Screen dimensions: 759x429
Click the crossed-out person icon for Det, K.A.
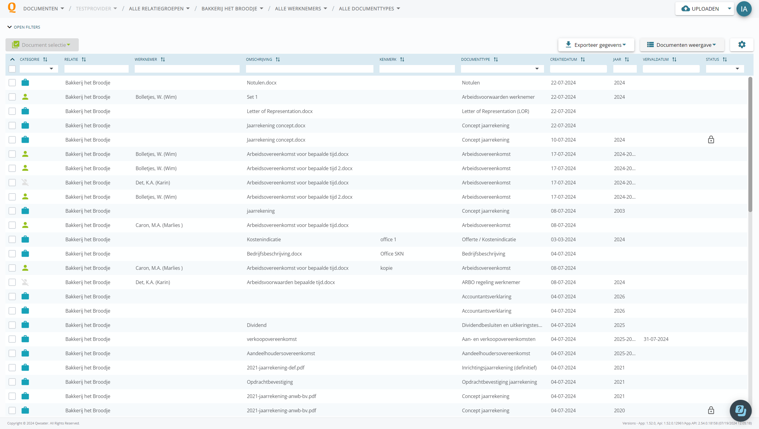(25, 183)
